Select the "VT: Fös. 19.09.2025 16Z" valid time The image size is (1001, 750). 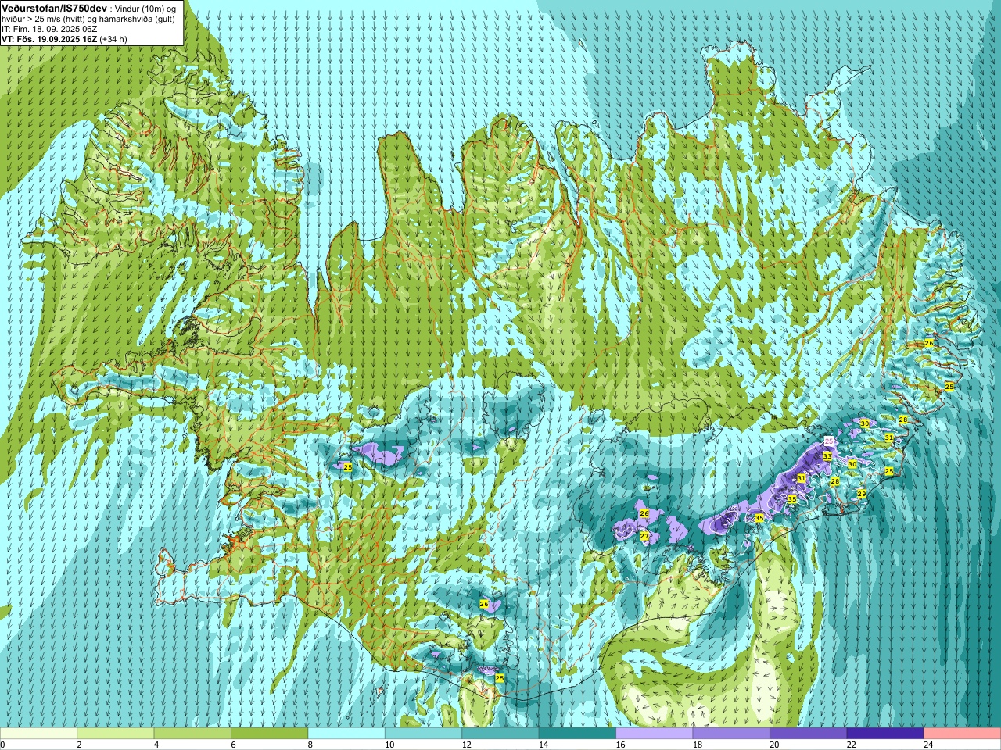[x=49, y=39]
